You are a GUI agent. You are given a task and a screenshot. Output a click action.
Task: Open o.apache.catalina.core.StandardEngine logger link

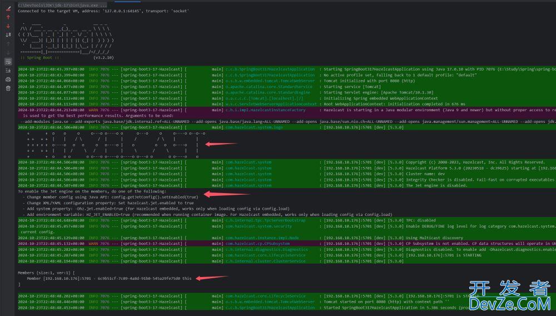point(268,92)
